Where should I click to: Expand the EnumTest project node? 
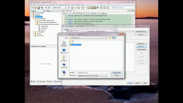coord(31,15)
